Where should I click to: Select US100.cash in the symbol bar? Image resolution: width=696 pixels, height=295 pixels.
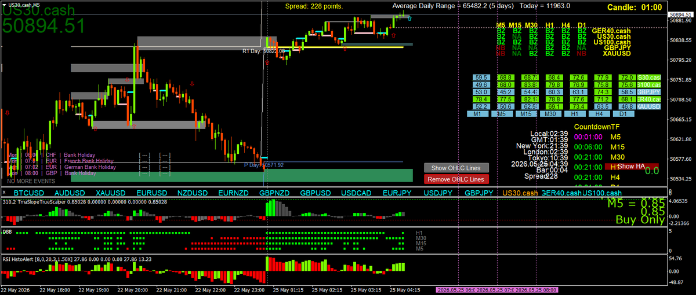[x=602, y=193]
